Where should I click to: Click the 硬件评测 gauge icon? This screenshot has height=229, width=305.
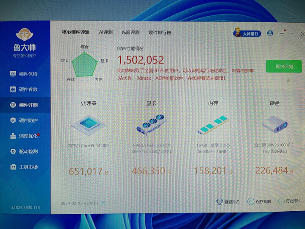[x=13, y=105]
